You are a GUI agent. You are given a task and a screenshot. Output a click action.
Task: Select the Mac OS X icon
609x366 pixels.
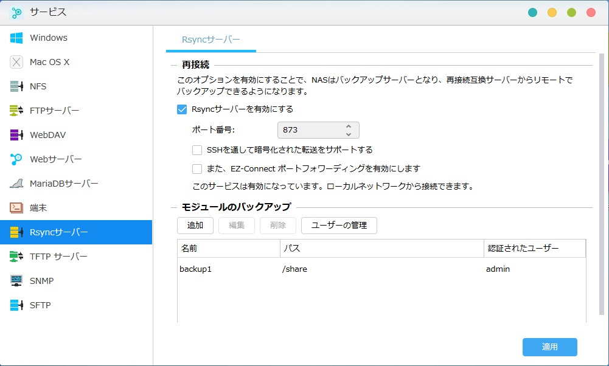click(16, 62)
